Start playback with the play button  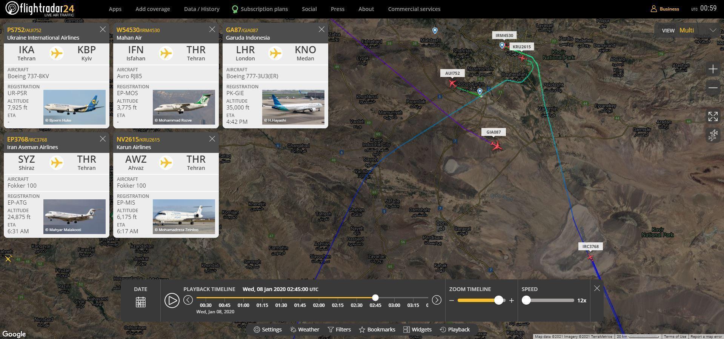[x=172, y=300]
